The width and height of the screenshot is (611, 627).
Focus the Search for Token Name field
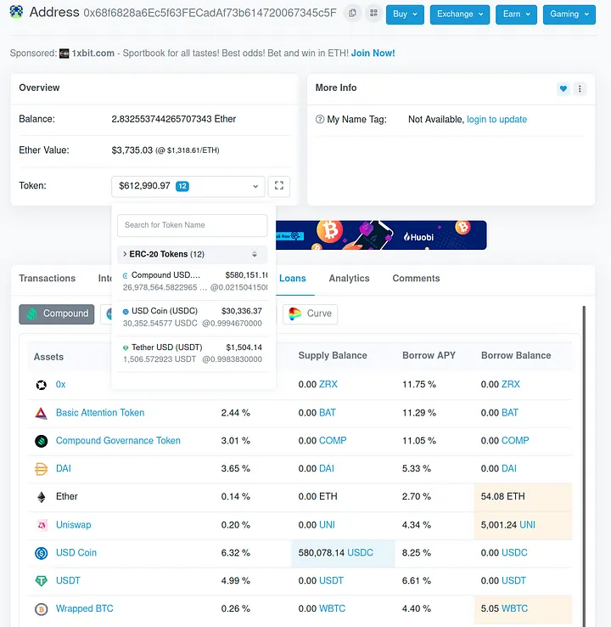(192, 225)
